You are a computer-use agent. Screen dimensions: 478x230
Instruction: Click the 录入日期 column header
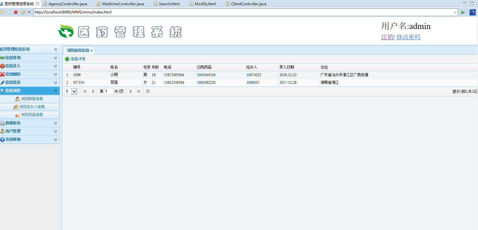click(299, 67)
